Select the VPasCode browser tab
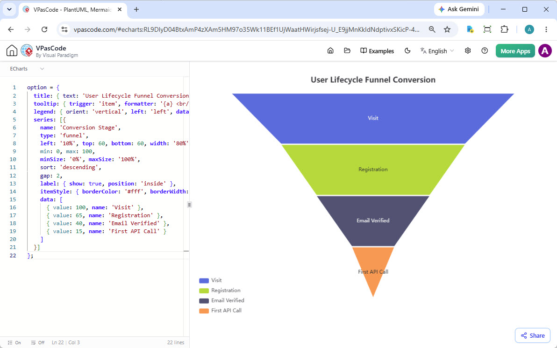Image resolution: width=557 pixels, height=348 pixels. click(x=73, y=10)
